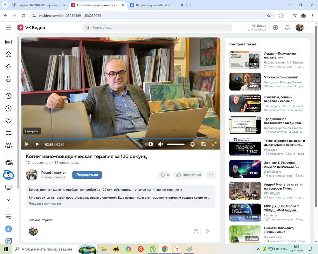Viewport: 318px width, 254px height.
Task: Open the watch later clock icon
Action: [x=8, y=108]
